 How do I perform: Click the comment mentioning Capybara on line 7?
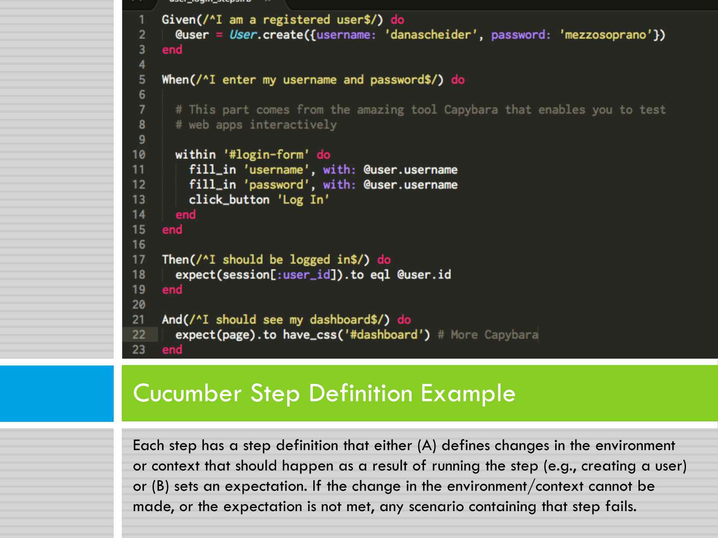click(x=421, y=110)
